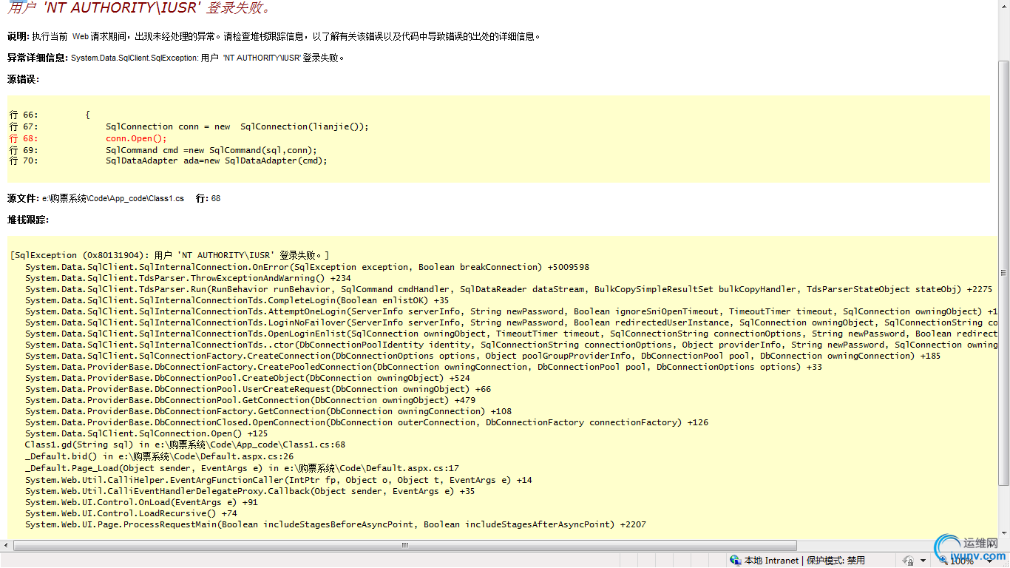Click the '异常详细信息:' label
The height and width of the screenshot is (568, 1010).
pyautogui.click(x=38, y=58)
